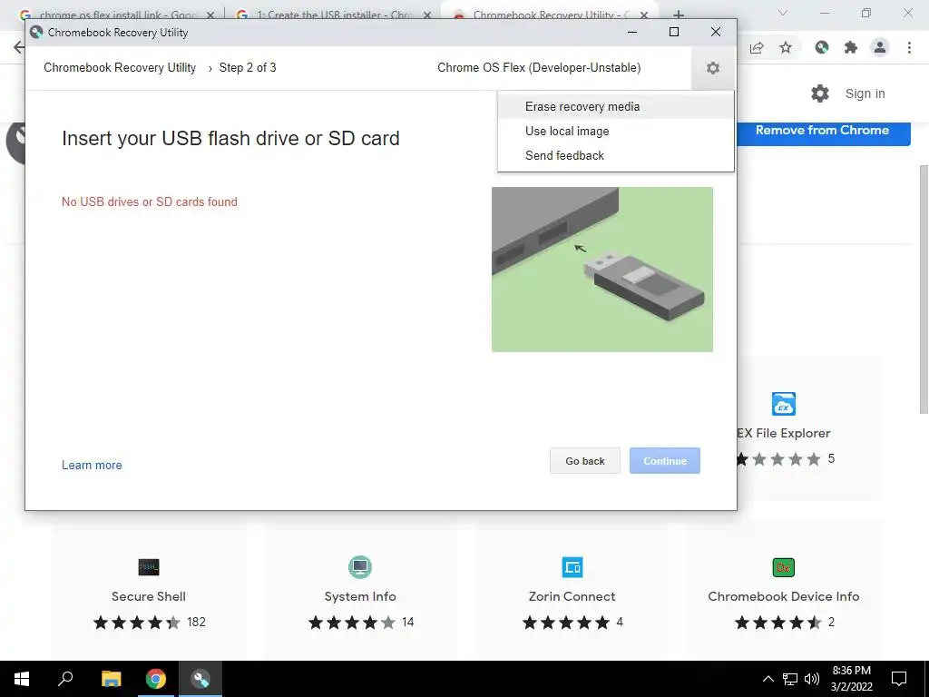This screenshot has height=697, width=929.
Task: Click No USB drives found message
Action: (150, 202)
